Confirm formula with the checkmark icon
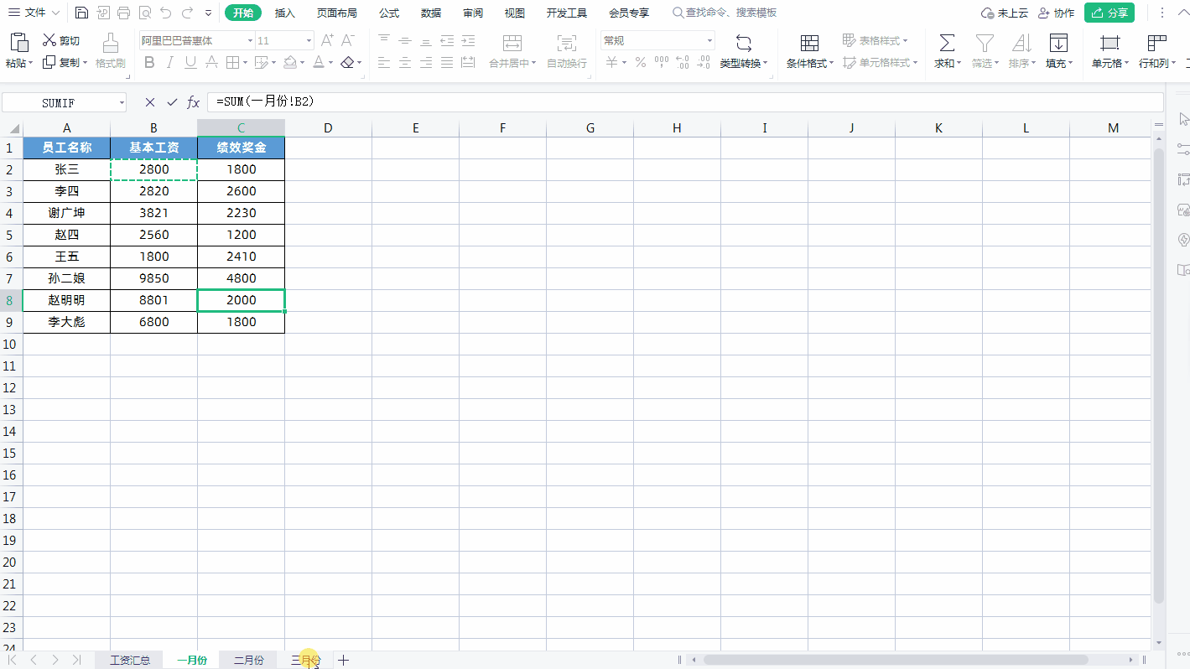1190x669 pixels. pos(172,102)
